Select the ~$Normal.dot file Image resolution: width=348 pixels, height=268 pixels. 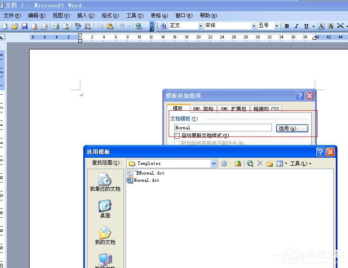pos(145,173)
